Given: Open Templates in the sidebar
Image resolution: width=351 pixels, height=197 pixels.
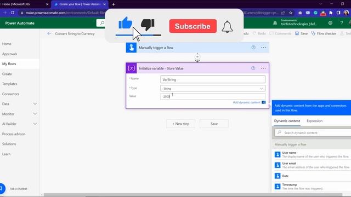Looking at the screenshot, I should (10, 84).
